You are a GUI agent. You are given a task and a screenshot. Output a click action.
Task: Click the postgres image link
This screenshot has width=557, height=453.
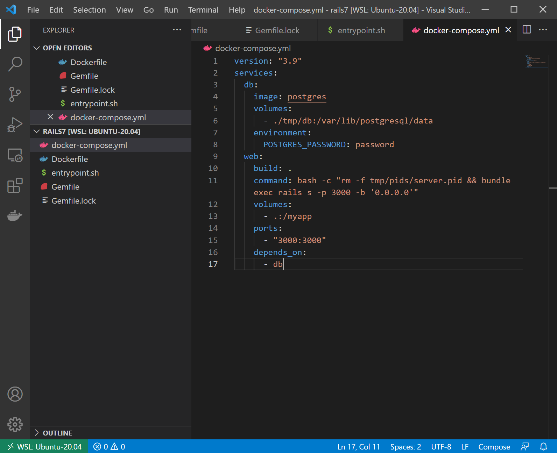point(306,97)
